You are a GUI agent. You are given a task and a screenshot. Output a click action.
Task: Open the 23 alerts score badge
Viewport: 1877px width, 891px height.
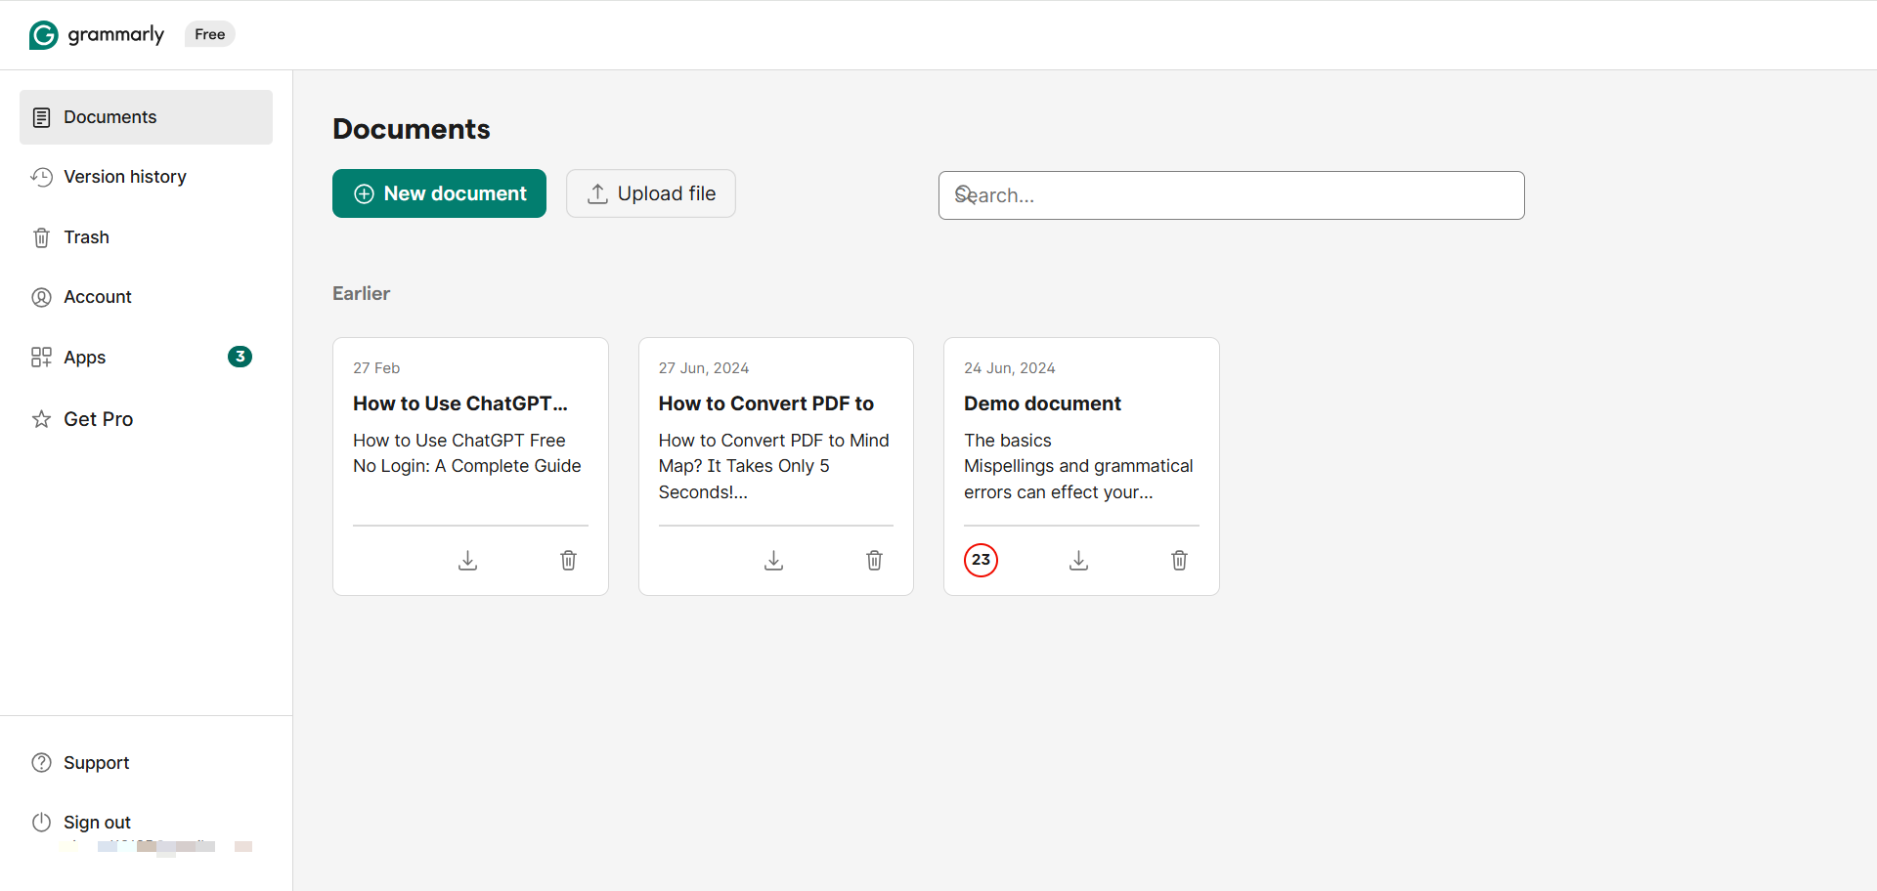click(981, 560)
